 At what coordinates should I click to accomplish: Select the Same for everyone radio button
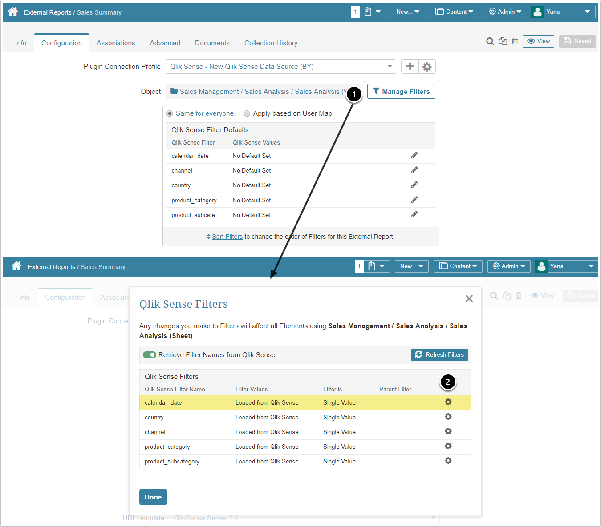pyautogui.click(x=170, y=113)
